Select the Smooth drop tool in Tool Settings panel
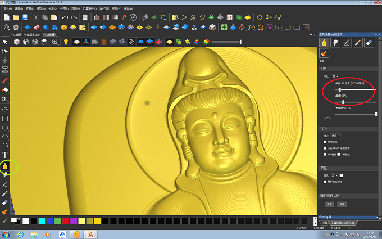 324,43
